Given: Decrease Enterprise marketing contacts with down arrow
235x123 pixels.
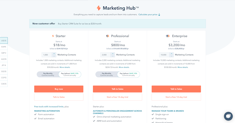Looking at the screenshot, I should (171, 56).
